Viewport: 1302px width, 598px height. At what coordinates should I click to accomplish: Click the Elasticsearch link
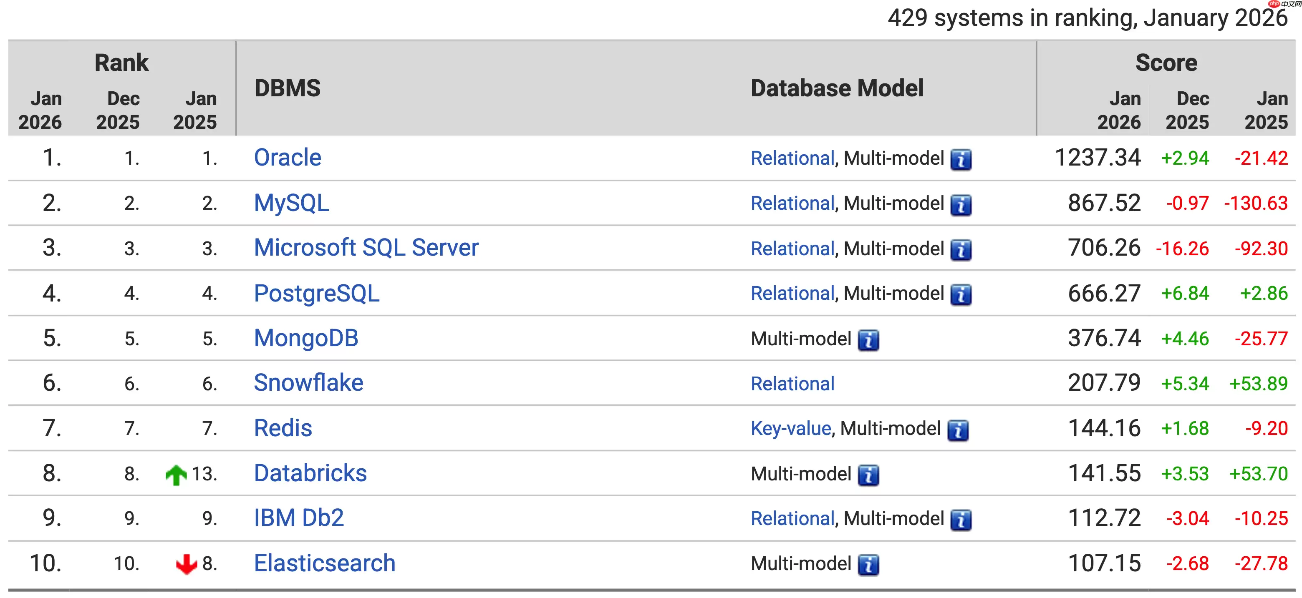(x=325, y=563)
